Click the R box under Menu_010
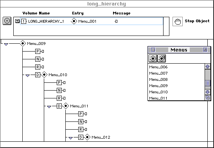214x148 pixels. (59, 98)
